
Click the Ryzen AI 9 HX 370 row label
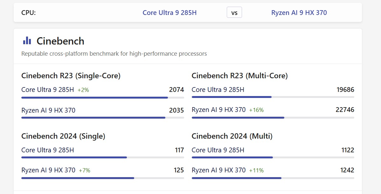coord(48,110)
